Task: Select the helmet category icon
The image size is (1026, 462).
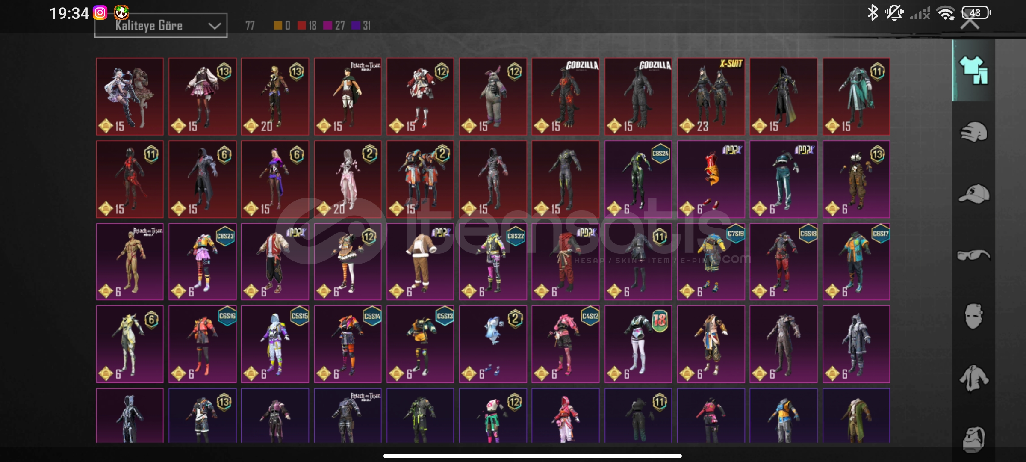Action: (x=973, y=132)
